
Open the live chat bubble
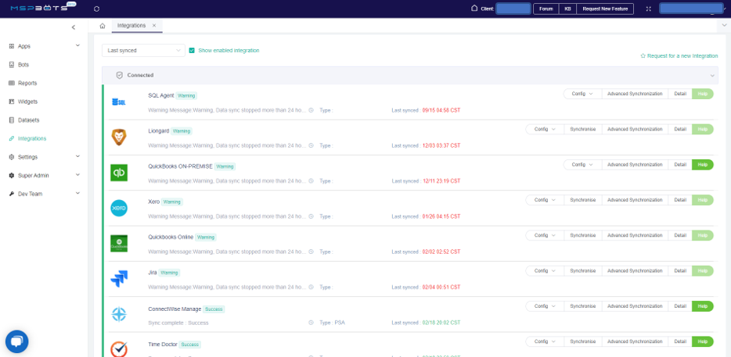pyautogui.click(x=16, y=341)
